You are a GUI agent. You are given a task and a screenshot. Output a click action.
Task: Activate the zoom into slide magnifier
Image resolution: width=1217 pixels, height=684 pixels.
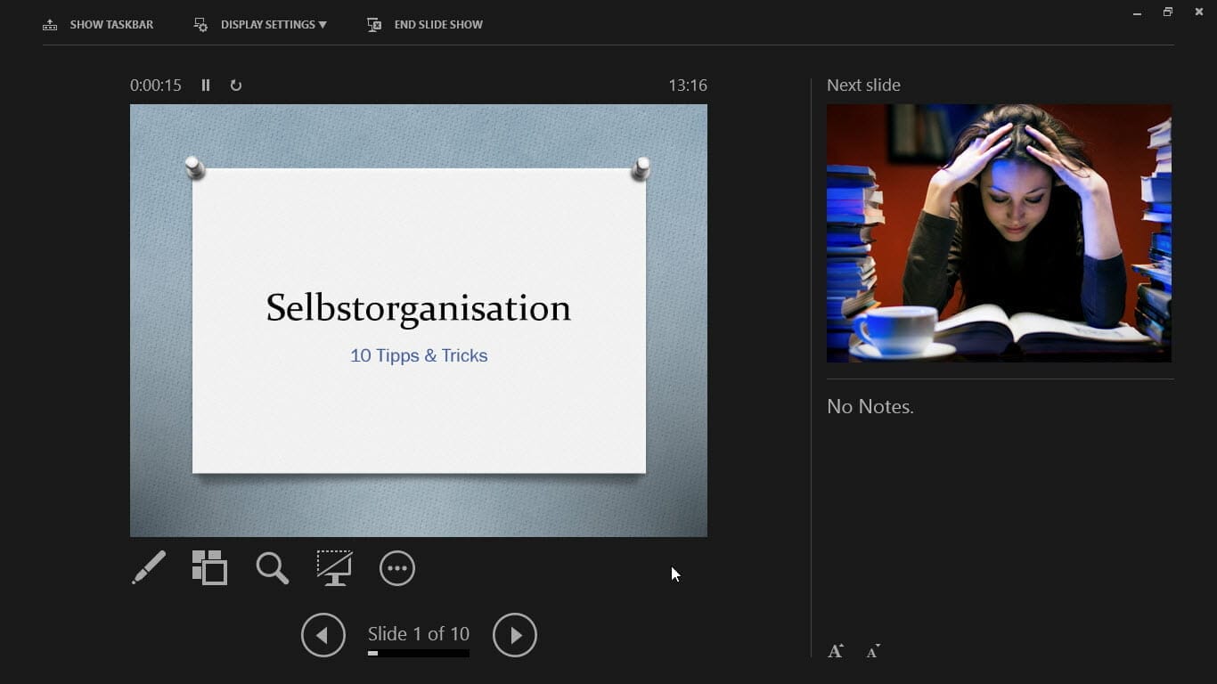(x=272, y=567)
